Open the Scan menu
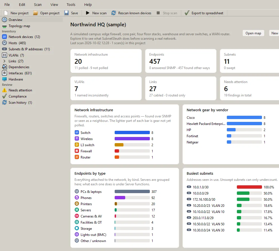 pyautogui.click(x=38, y=5)
